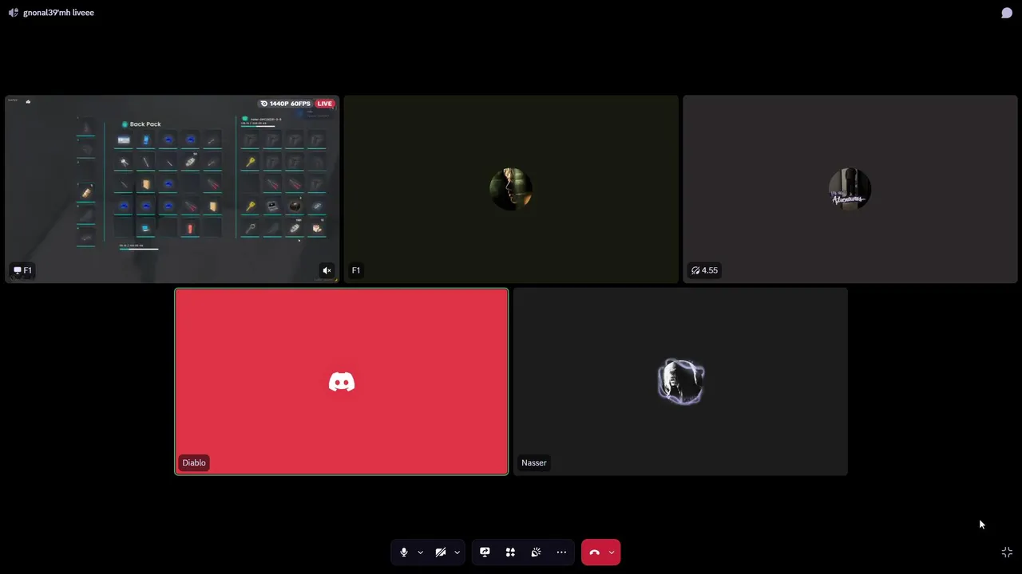Click the Diablo name label
This screenshot has height=574, width=1022.
coord(194,463)
